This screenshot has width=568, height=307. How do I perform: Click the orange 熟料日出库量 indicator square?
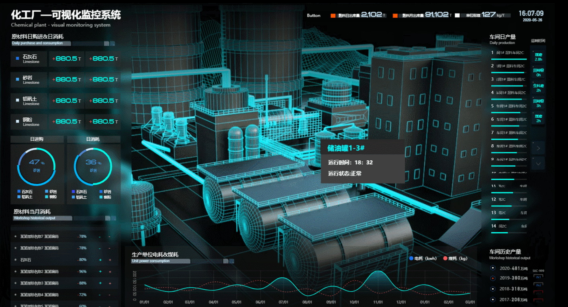333,16
